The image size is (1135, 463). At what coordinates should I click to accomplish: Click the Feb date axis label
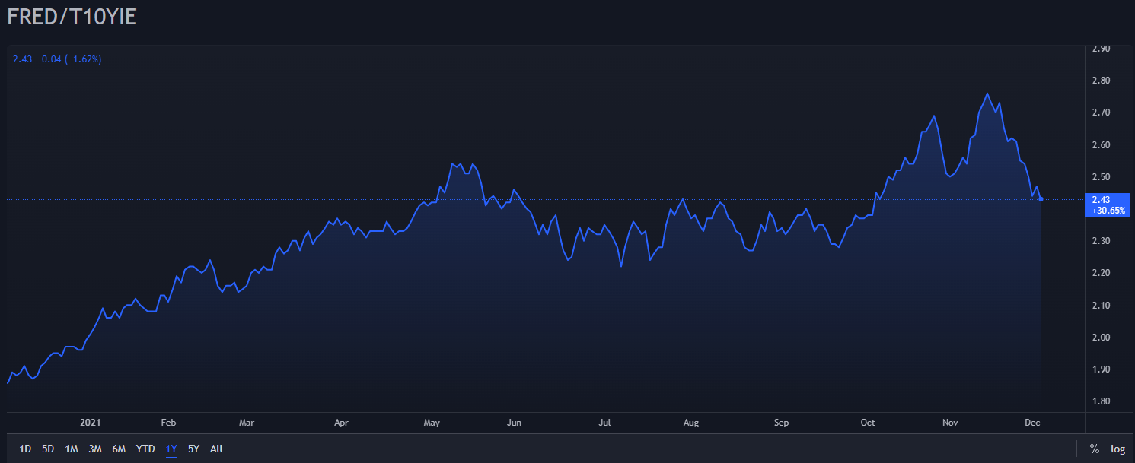pos(168,422)
